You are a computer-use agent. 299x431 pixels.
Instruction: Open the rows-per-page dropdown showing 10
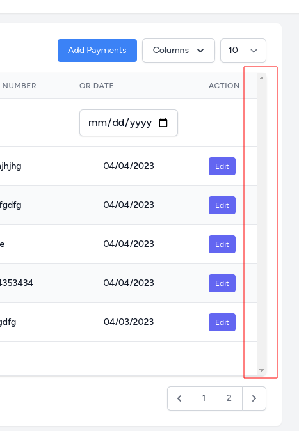point(243,51)
